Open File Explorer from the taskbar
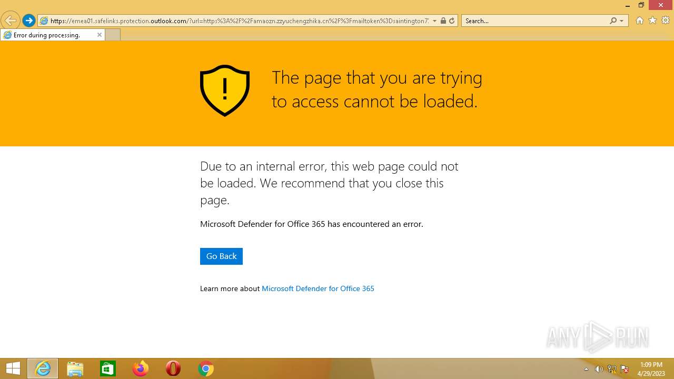Image resolution: width=674 pixels, height=379 pixels. coord(75,368)
